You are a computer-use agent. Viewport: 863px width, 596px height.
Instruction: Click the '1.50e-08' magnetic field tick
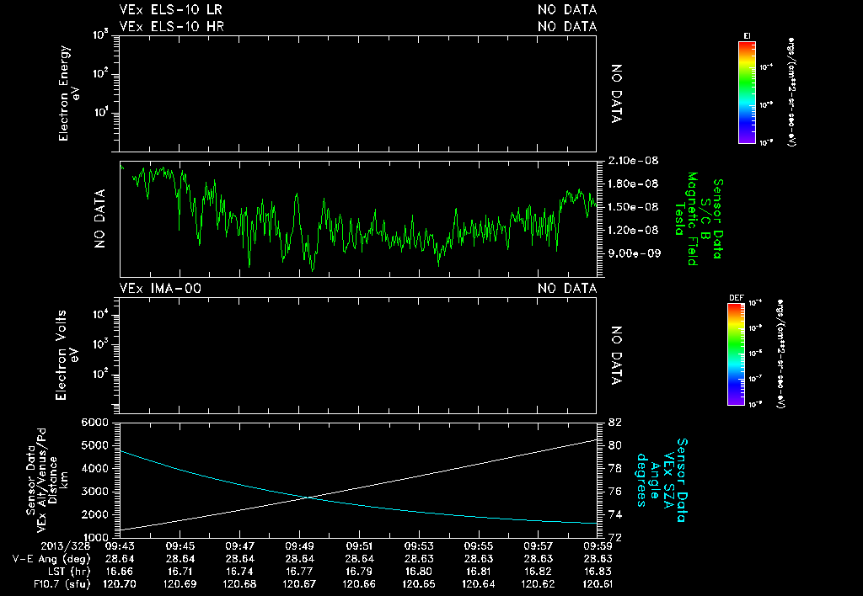[x=633, y=207]
